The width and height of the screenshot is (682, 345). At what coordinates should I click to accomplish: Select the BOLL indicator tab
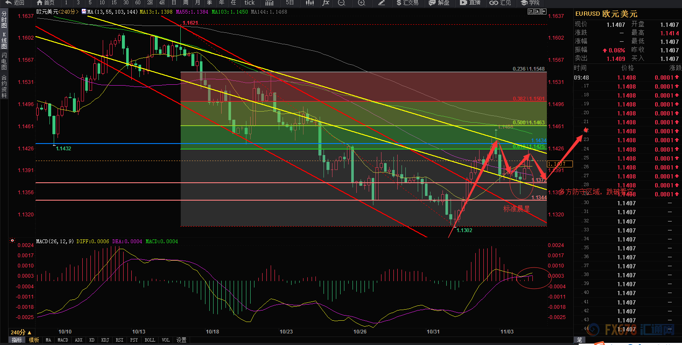[150, 340]
